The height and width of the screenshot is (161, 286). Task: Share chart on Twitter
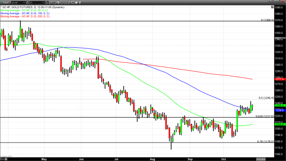coord(76,2)
